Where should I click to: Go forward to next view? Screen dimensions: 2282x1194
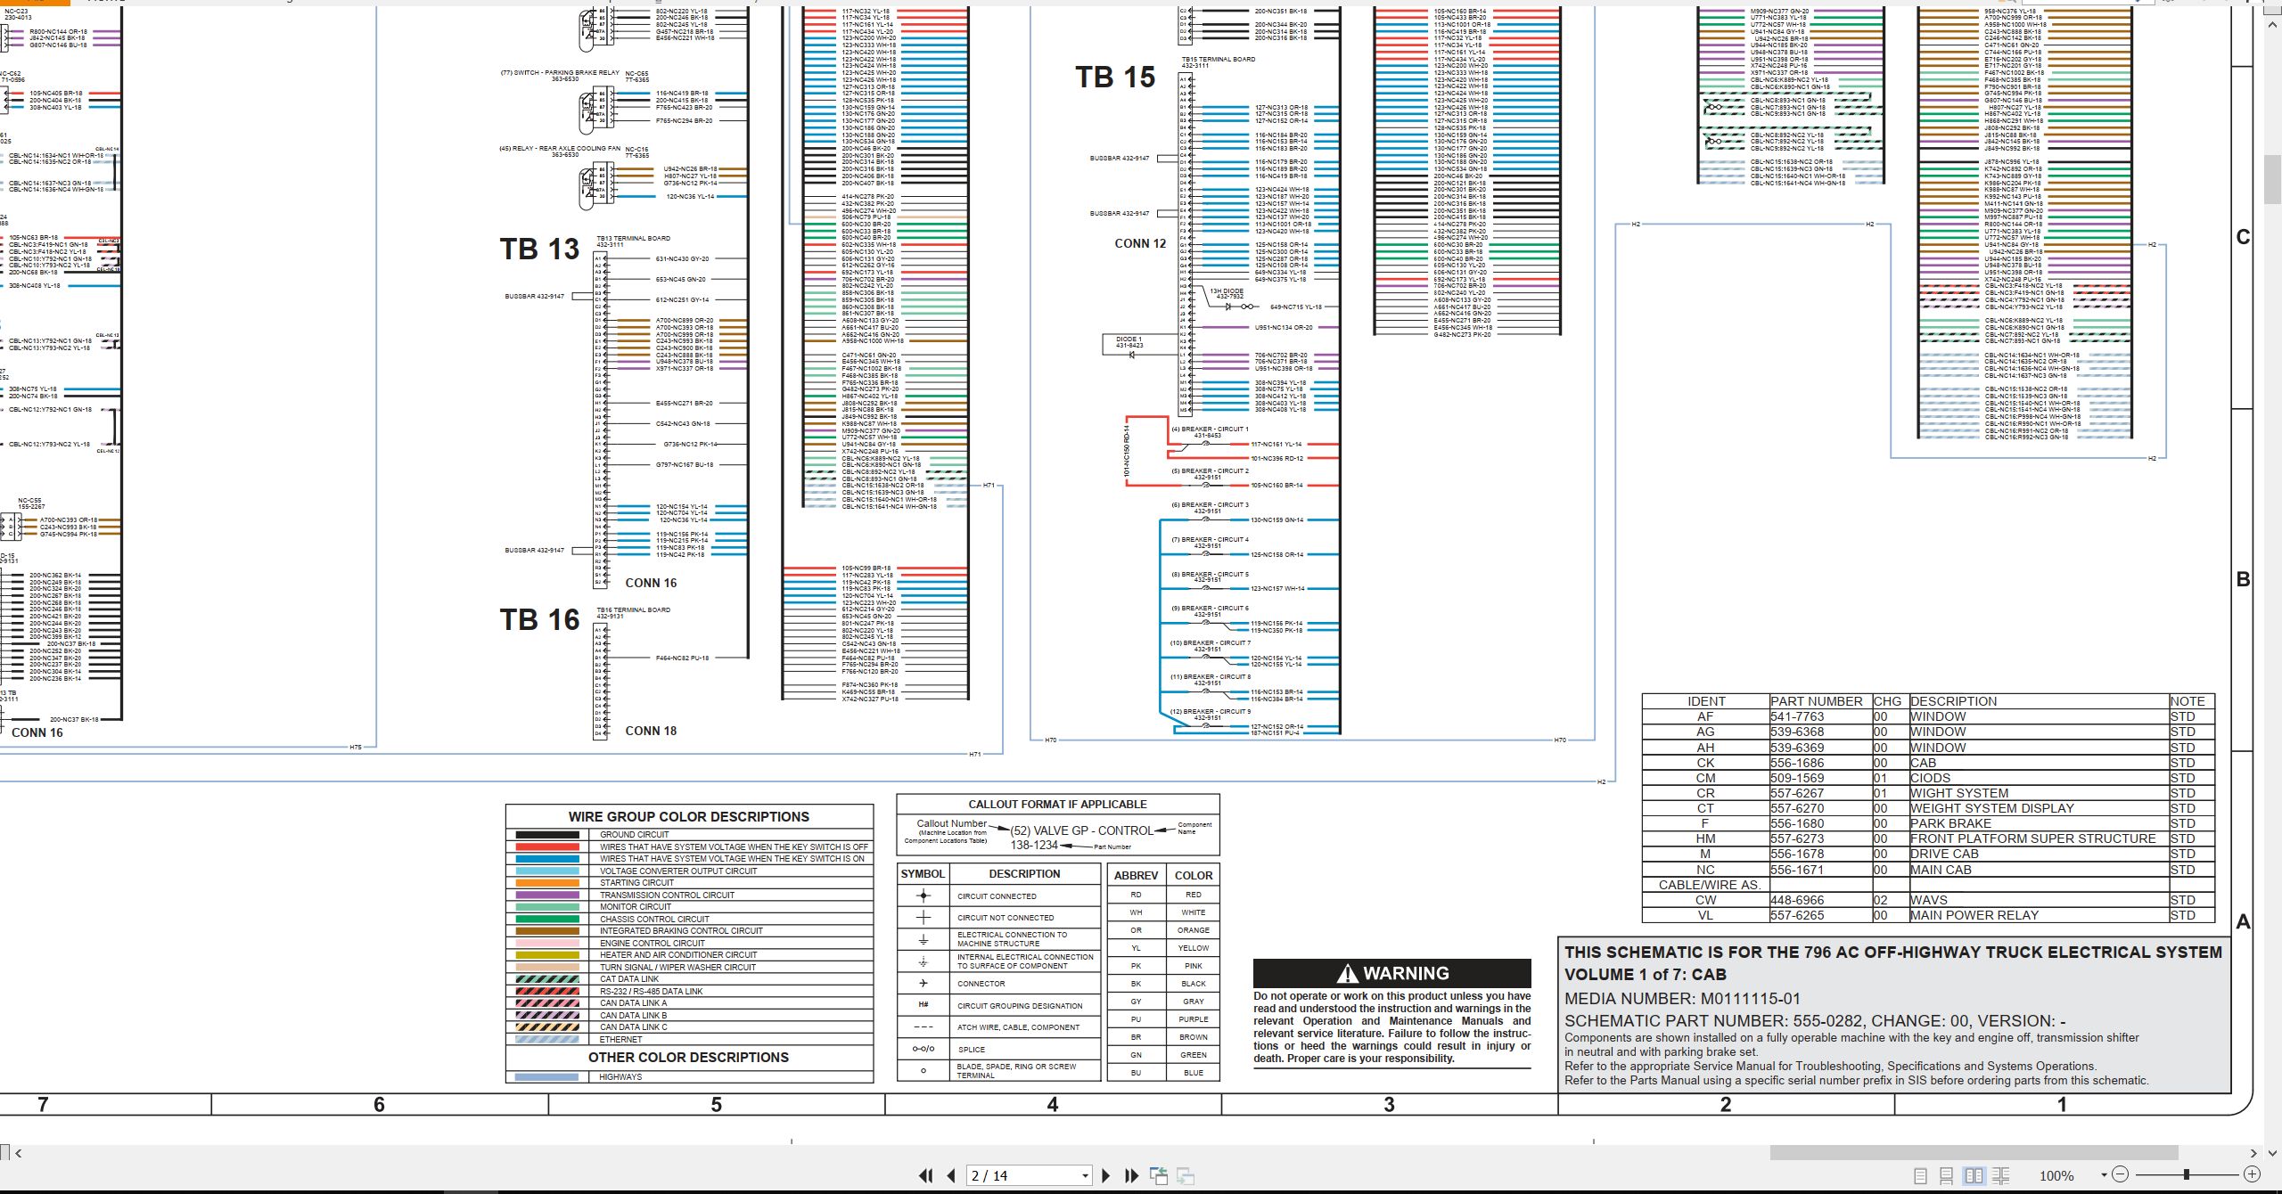[x=1186, y=1176]
